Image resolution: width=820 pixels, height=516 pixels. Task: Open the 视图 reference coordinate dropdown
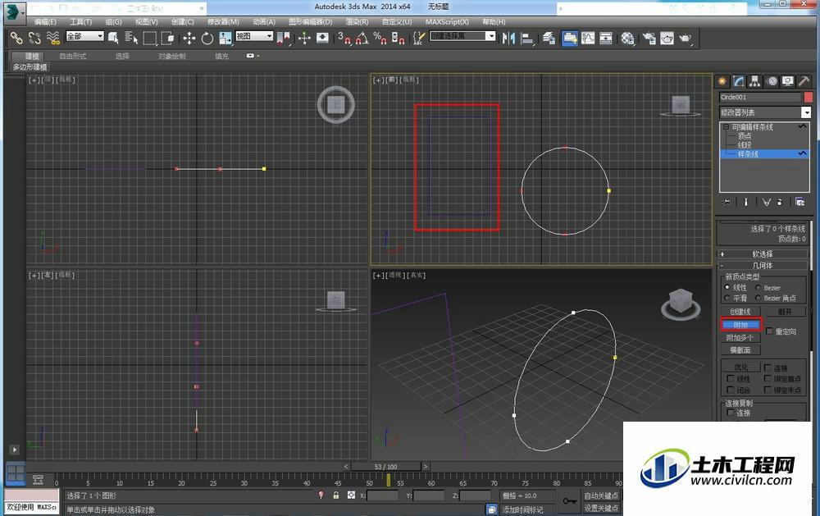[x=254, y=36]
